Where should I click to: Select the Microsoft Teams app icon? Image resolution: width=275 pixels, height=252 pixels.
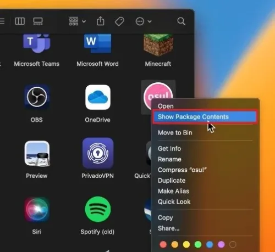point(37,43)
